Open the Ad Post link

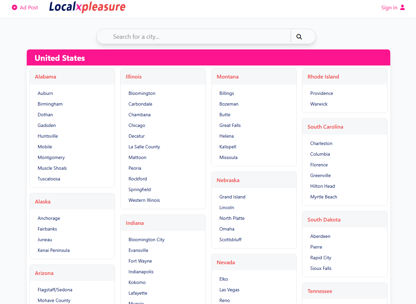[x=25, y=7]
